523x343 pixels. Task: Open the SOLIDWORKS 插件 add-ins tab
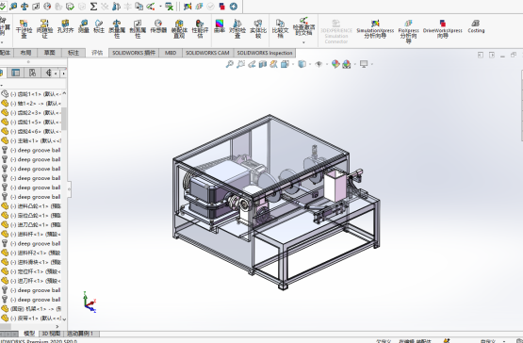(x=134, y=53)
